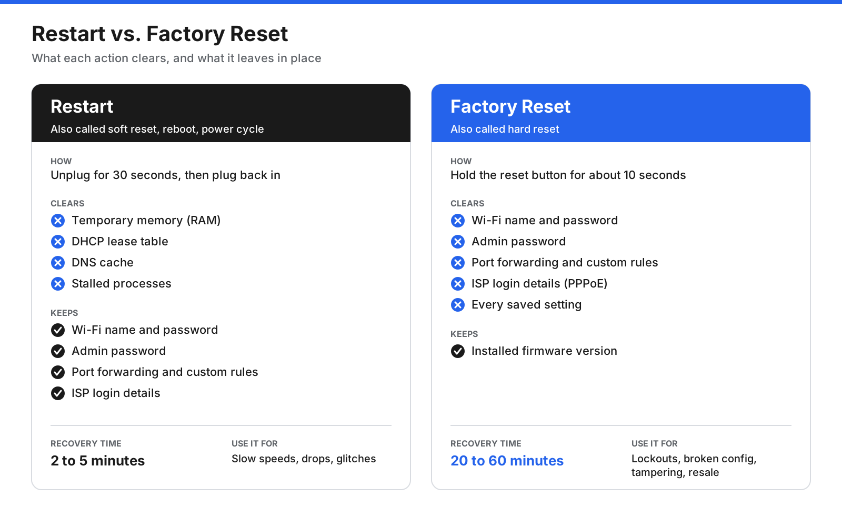The width and height of the screenshot is (842, 516).
Task: Click the X icon beside Factory Reset Port forwarding
Action: (458, 263)
